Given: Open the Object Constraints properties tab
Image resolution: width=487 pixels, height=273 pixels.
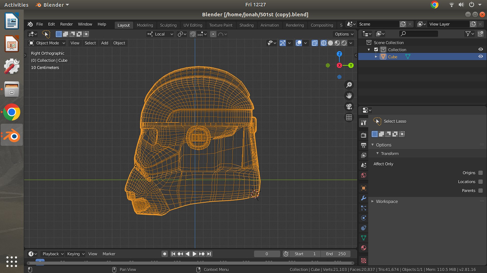Looking at the screenshot, I should [363, 228].
